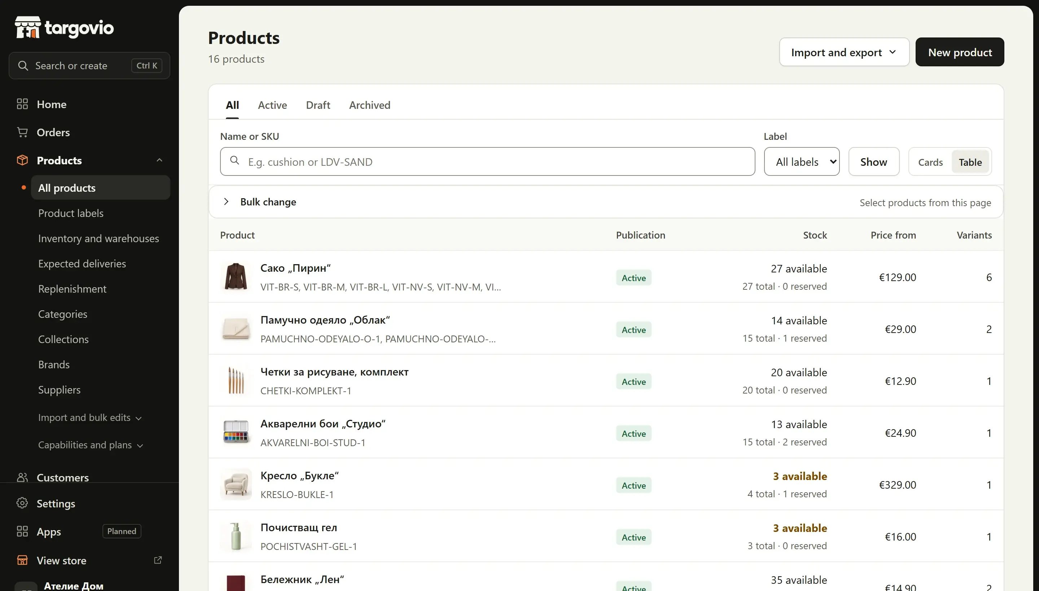
Task: Open Кресло „Букле“ product link
Action: (299, 476)
